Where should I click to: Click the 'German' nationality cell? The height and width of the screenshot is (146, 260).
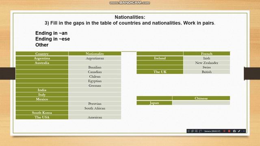coord(95,86)
